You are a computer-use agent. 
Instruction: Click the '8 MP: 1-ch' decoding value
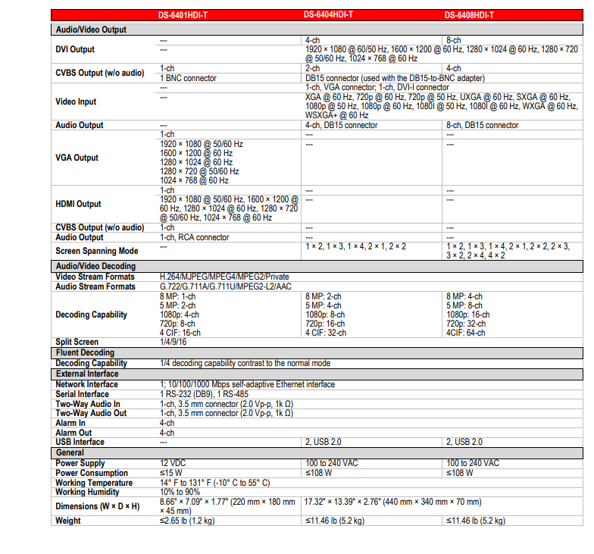click(177, 296)
